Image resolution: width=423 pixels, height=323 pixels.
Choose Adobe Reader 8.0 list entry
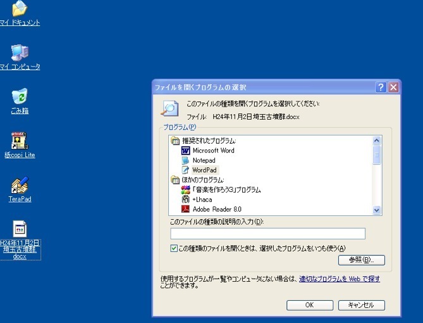click(x=217, y=209)
